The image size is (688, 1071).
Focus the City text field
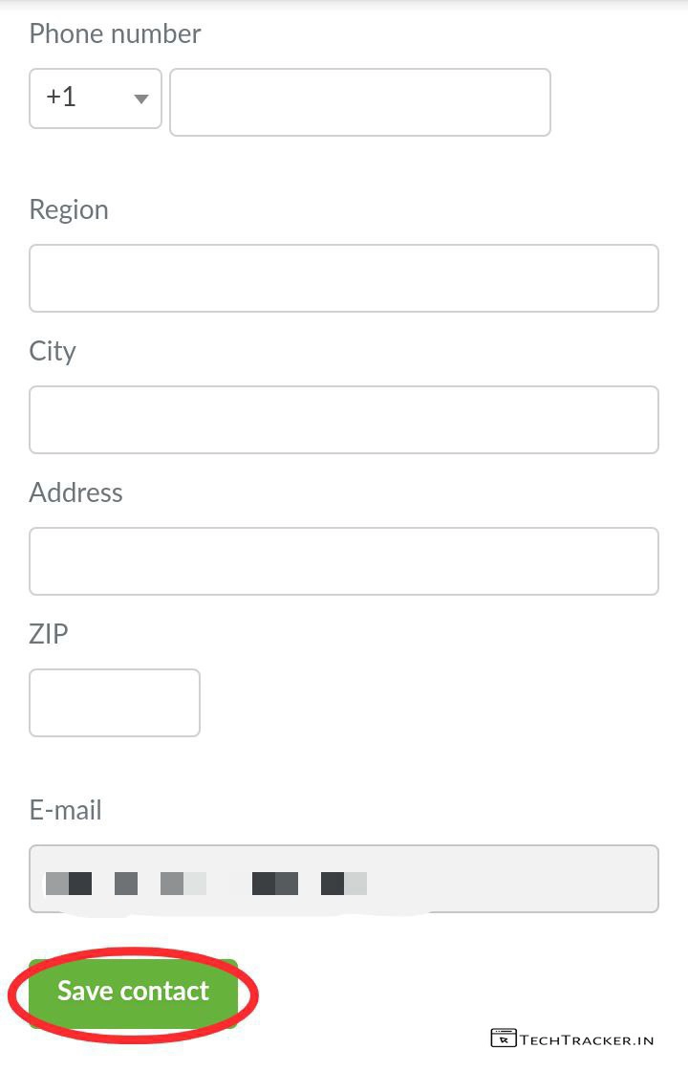coord(344,420)
